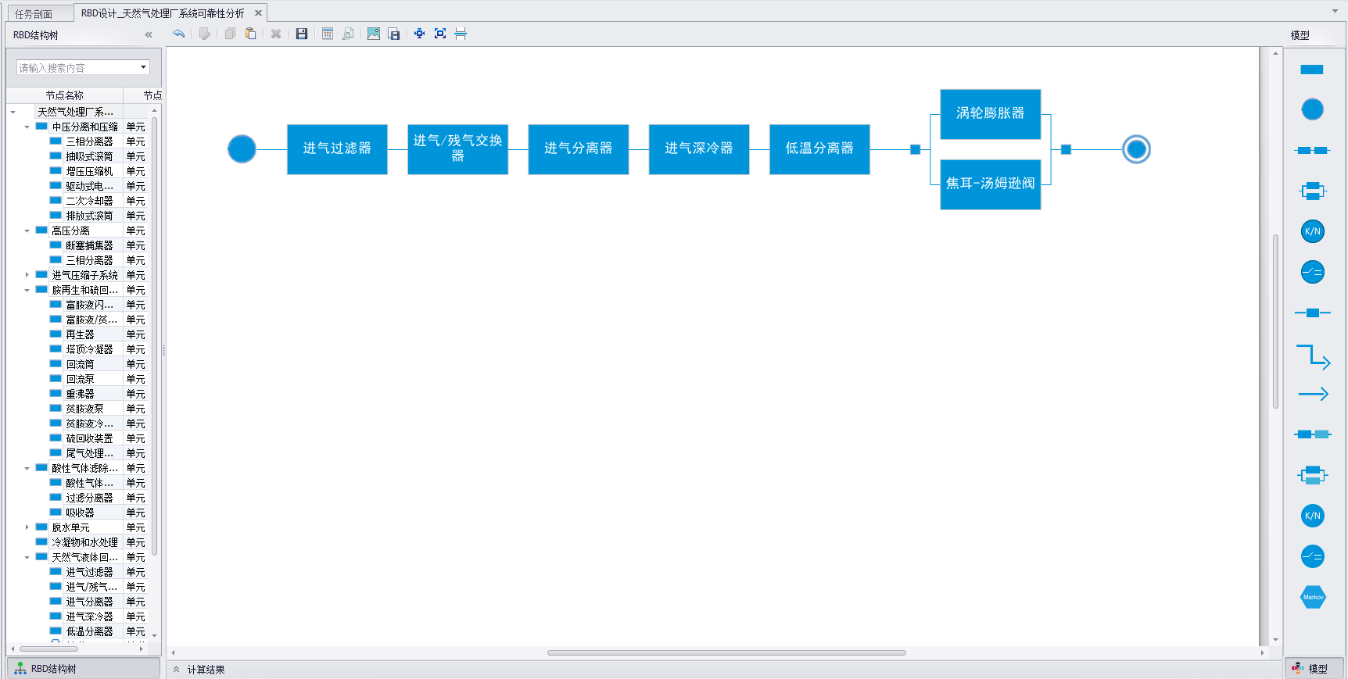Select the two-tone series-blocks model icon
1348x679 pixels.
1312,434
